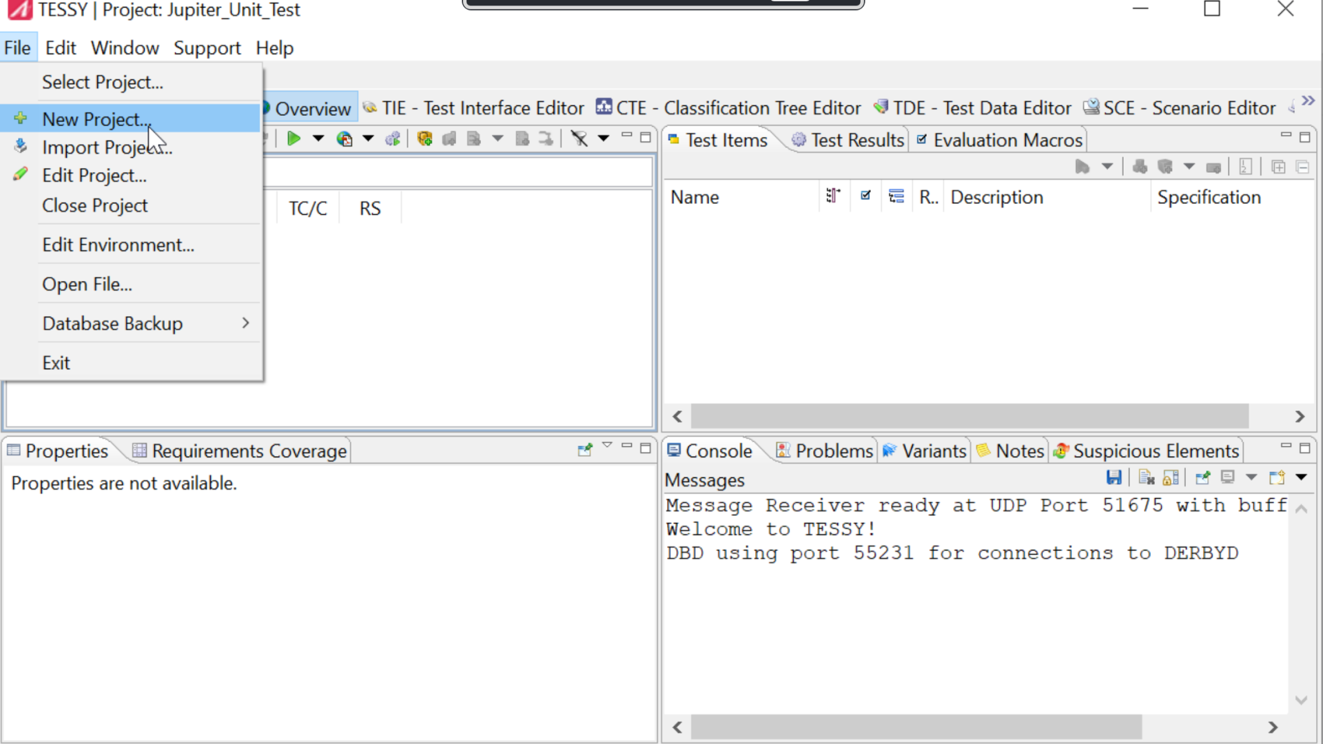Screen dimensions: 1323x744
Task: Open the Suspicious Elements tab
Action: click(x=1146, y=451)
